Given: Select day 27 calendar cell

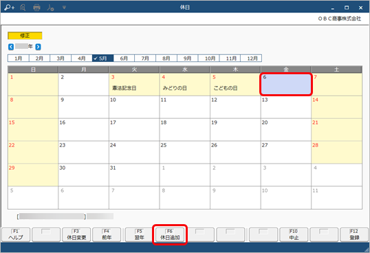Looking at the screenshot, I should tap(286, 153).
